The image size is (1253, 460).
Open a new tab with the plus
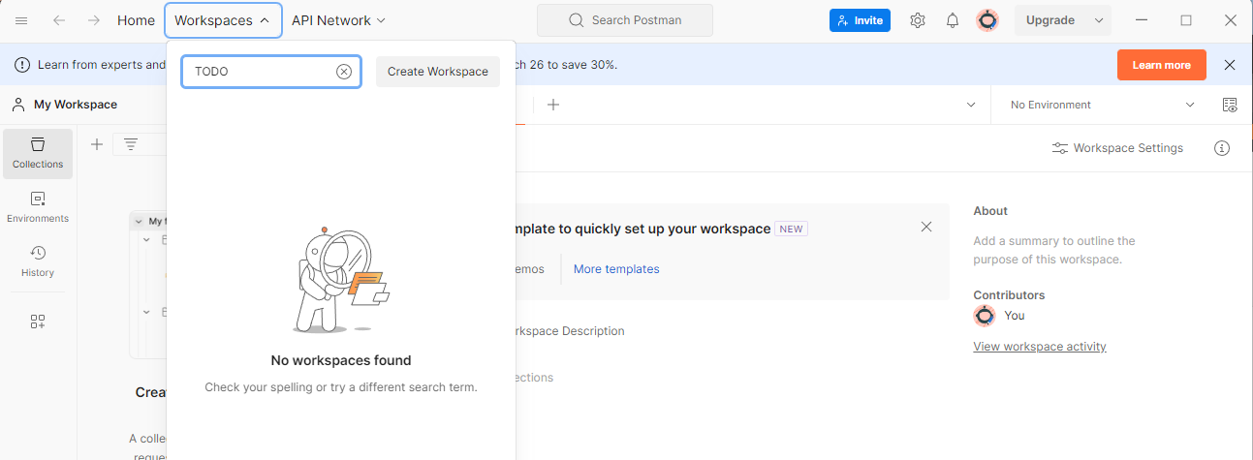[553, 105]
